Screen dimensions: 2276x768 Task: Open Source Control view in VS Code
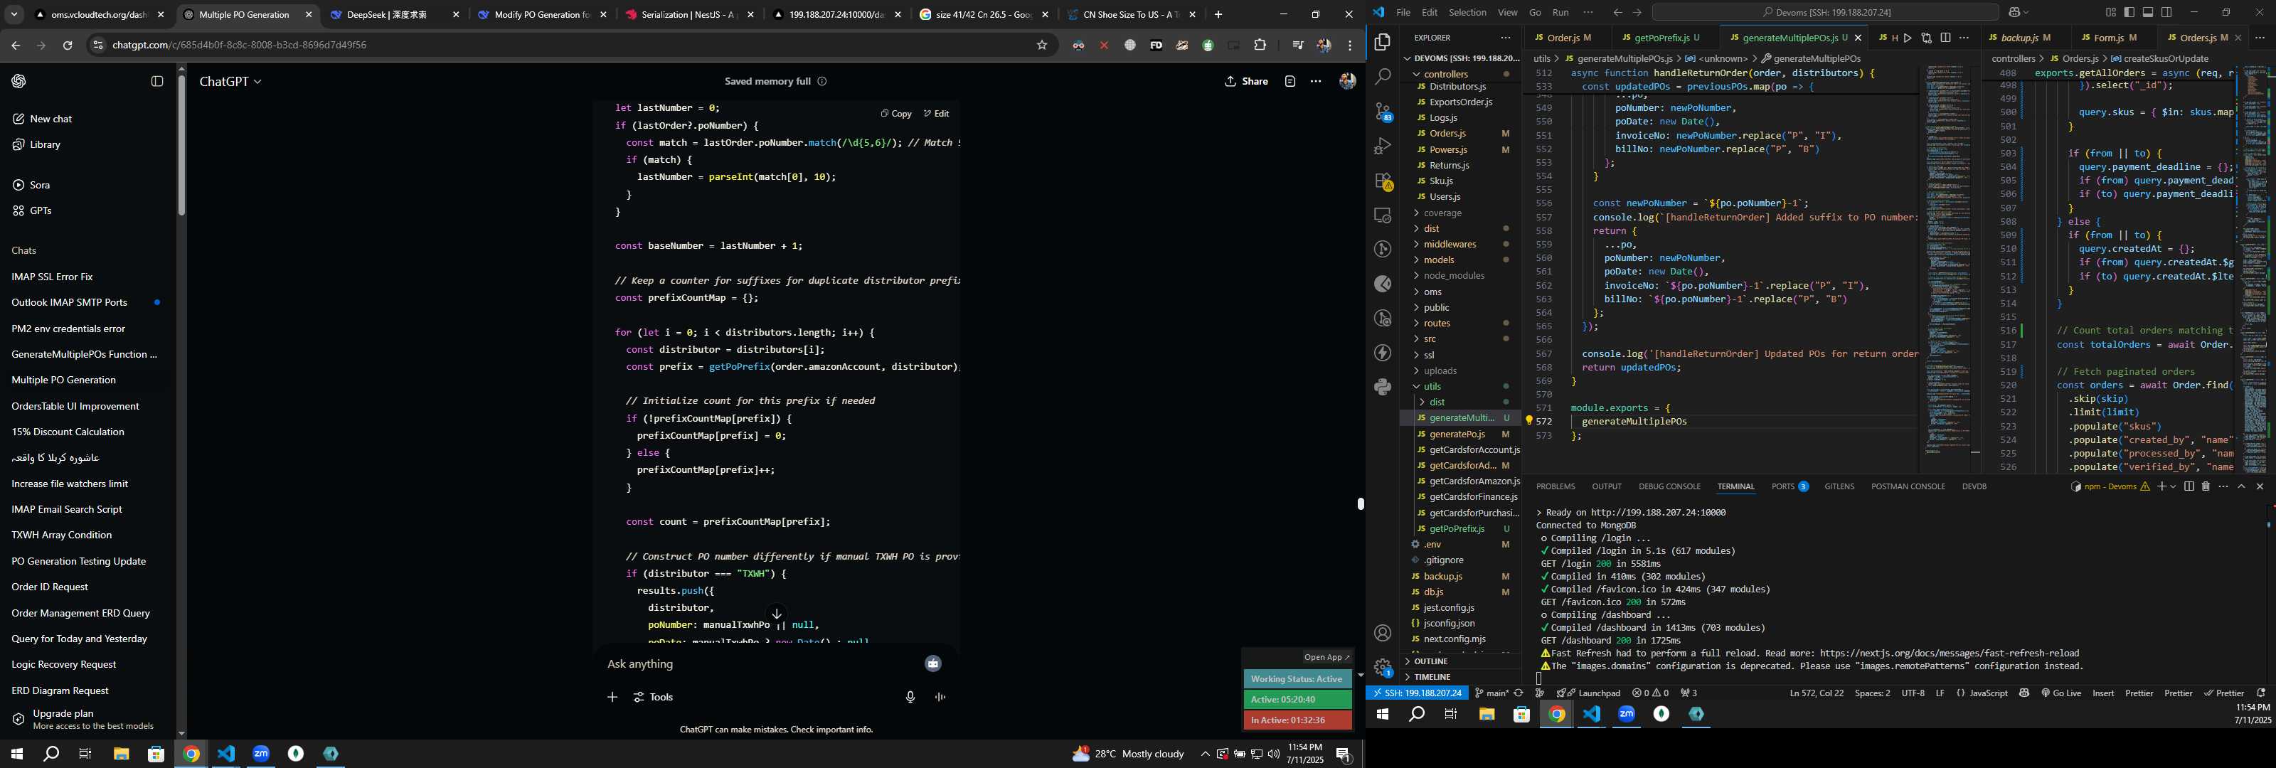point(1383,112)
